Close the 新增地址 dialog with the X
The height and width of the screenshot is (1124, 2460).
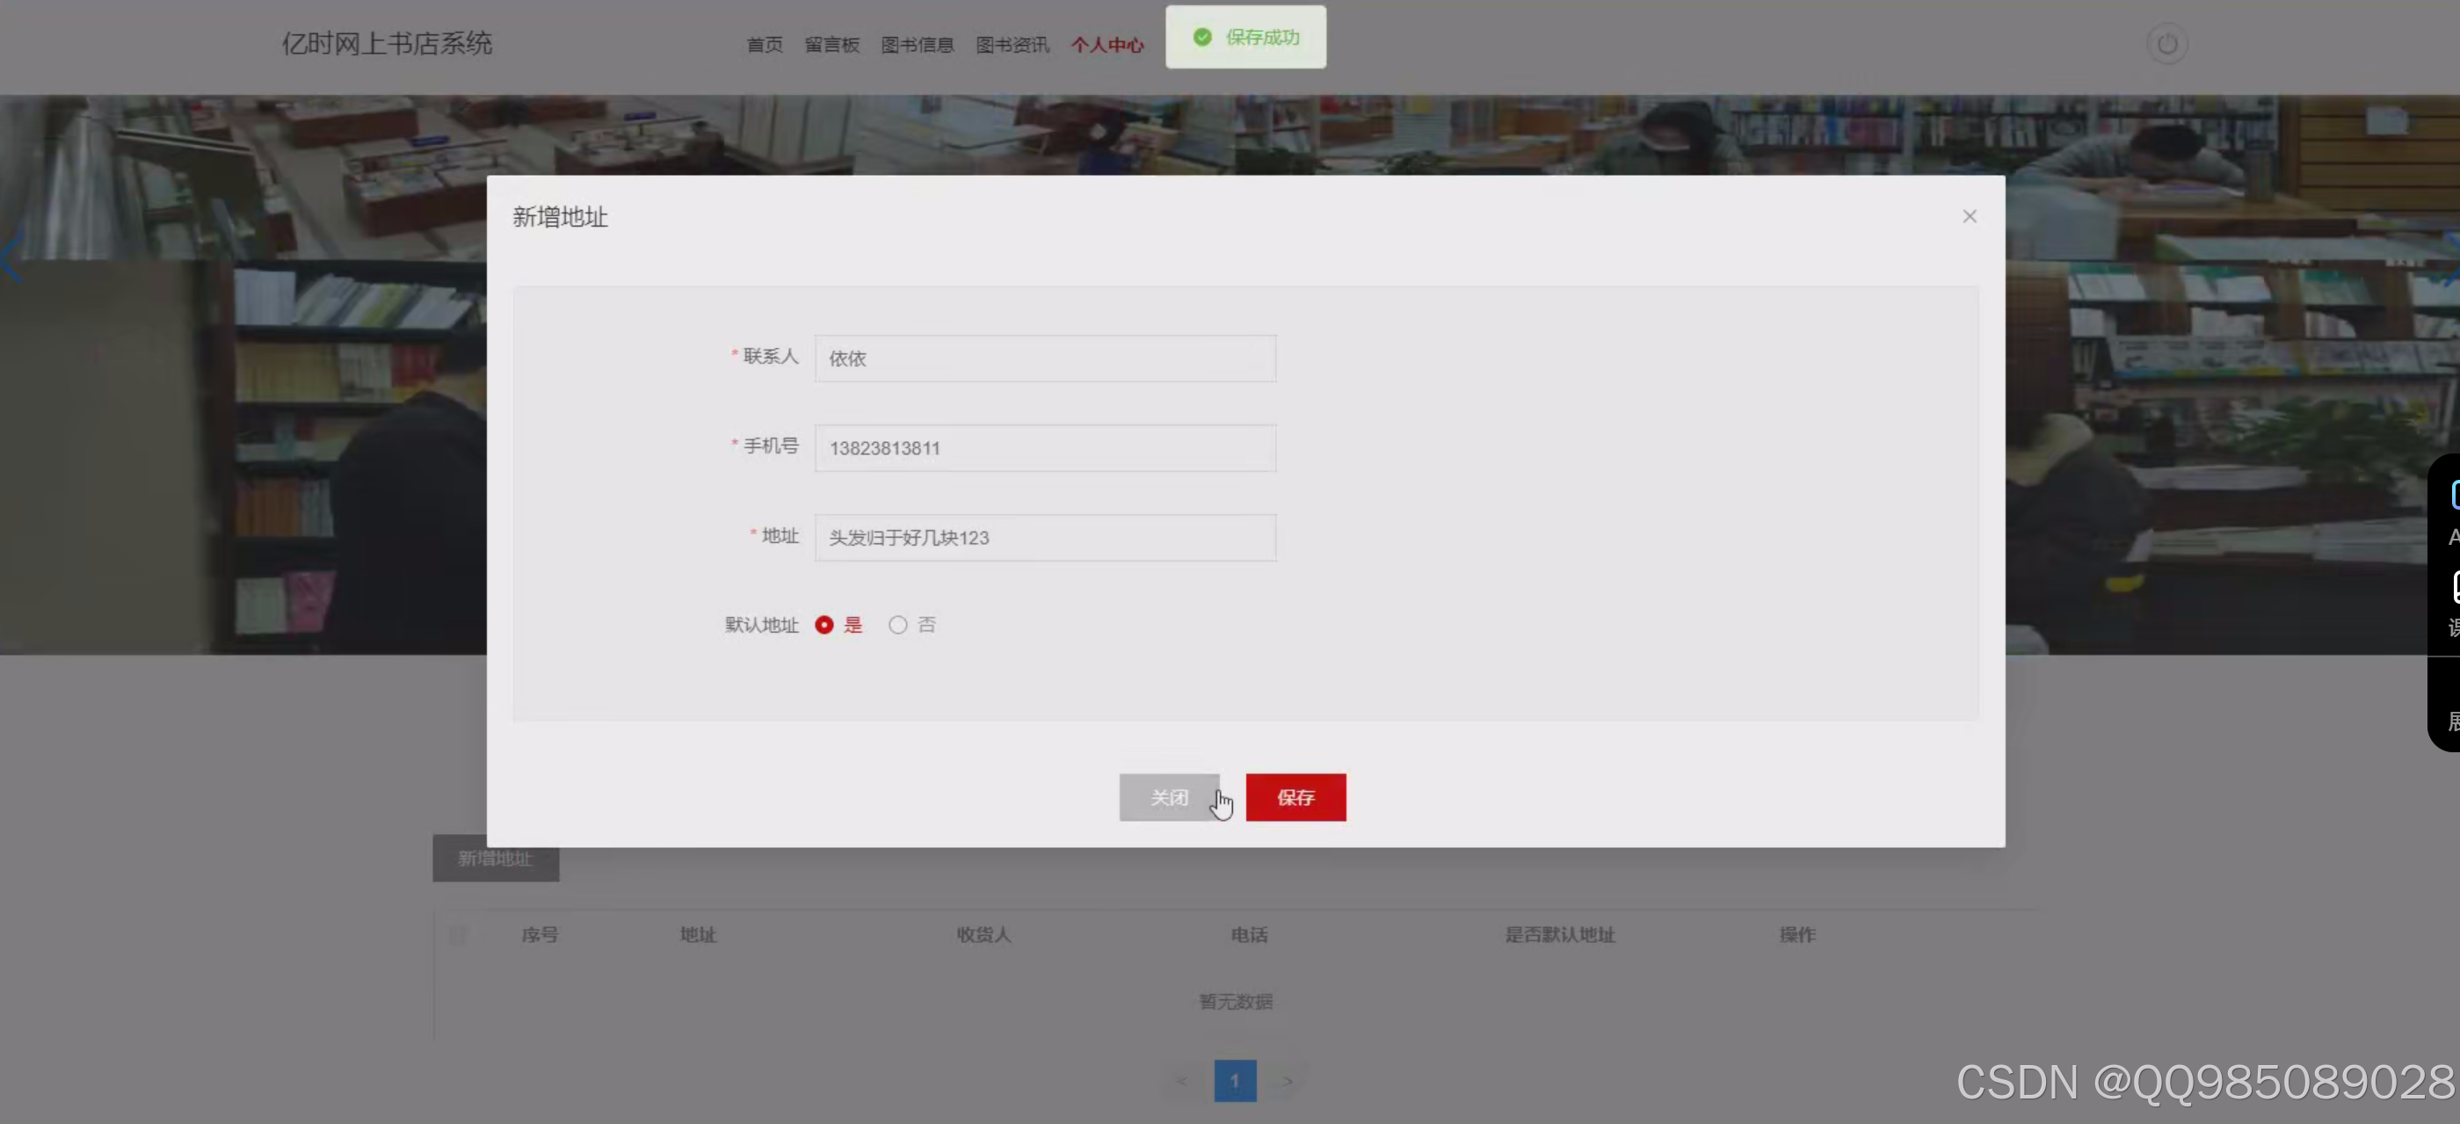pos(1970,216)
